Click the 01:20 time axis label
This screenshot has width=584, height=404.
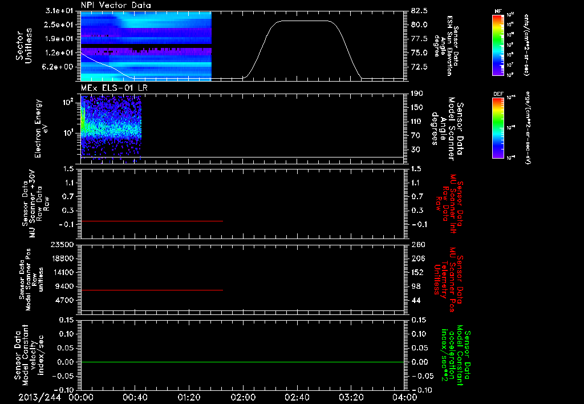[189, 397]
